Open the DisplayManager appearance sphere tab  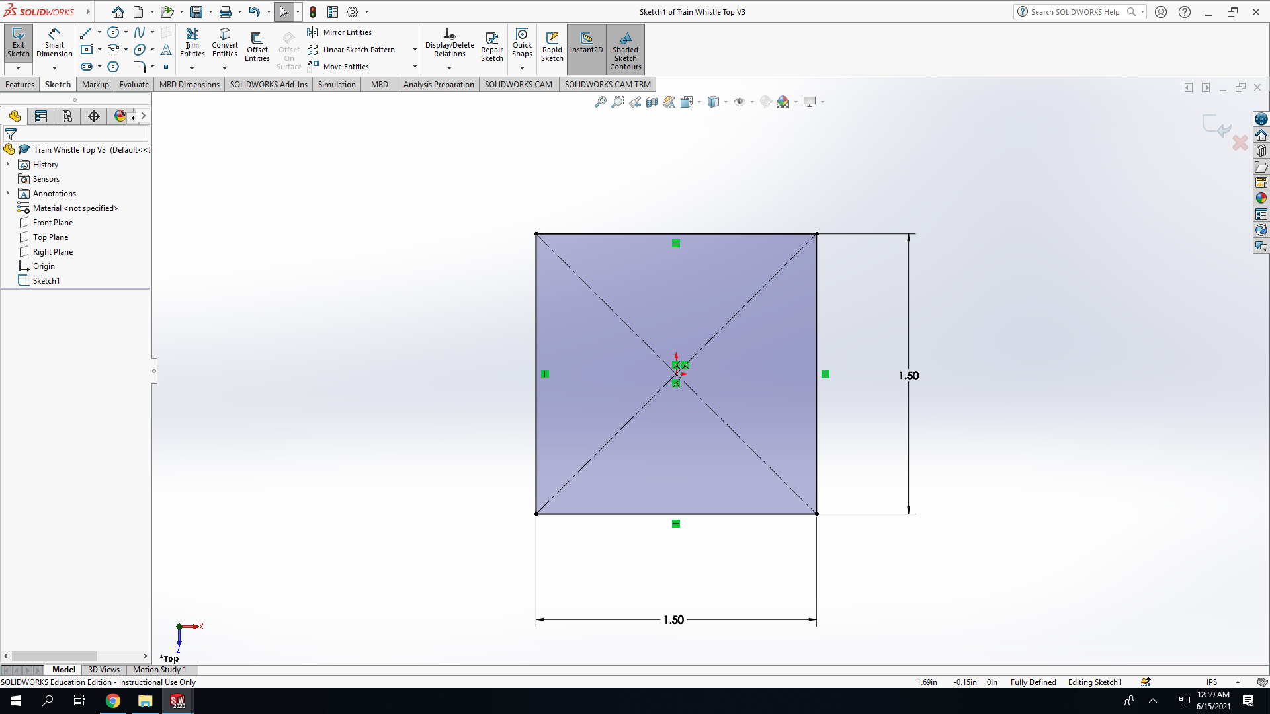[120, 116]
